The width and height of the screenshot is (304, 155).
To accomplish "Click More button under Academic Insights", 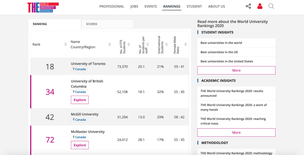I will (x=236, y=132).
